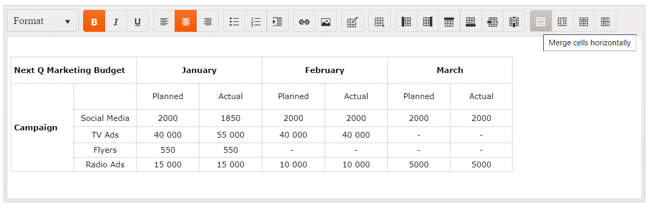Viewport: 650px width, 208px height.
Task: Align text to the left
Action: coord(164,21)
